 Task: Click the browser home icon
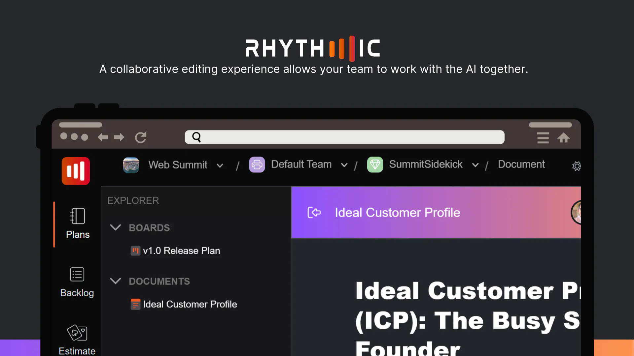(564, 137)
